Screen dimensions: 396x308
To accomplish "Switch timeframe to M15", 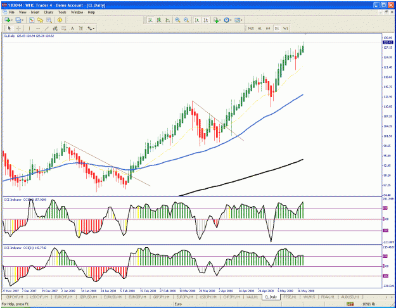I will tap(251, 29).
